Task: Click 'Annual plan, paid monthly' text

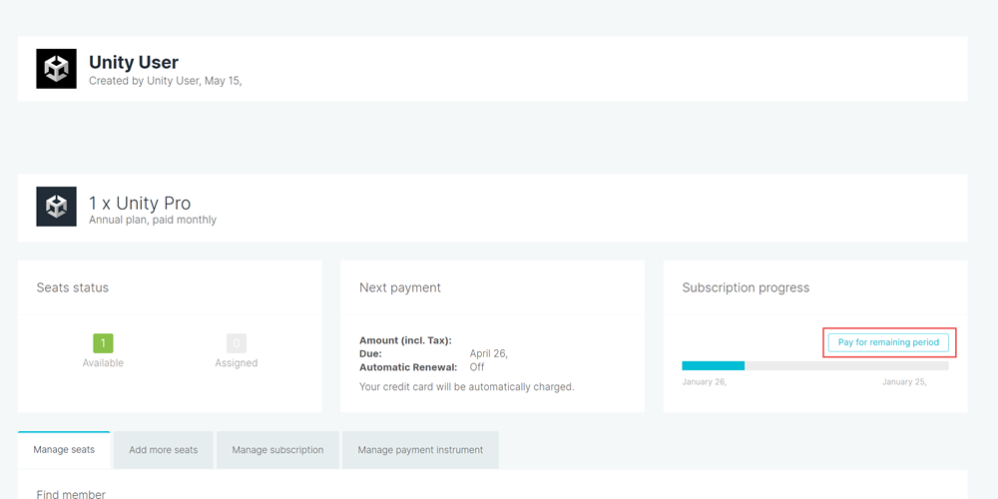Action: pyautogui.click(x=153, y=221)
